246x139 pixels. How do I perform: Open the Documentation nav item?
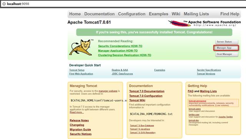coord(100,14)
